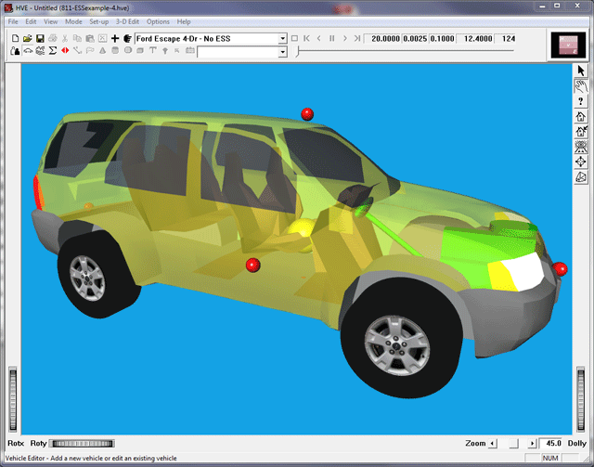Click the Zoom right arrow button
594x467 pixels.
tap(531, 444)
